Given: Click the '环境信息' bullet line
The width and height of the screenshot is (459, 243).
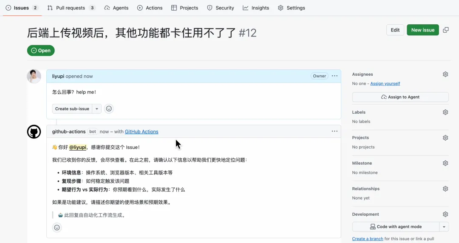Looking at the screenshot, I should pyautogui.click(x=117, y=173).
